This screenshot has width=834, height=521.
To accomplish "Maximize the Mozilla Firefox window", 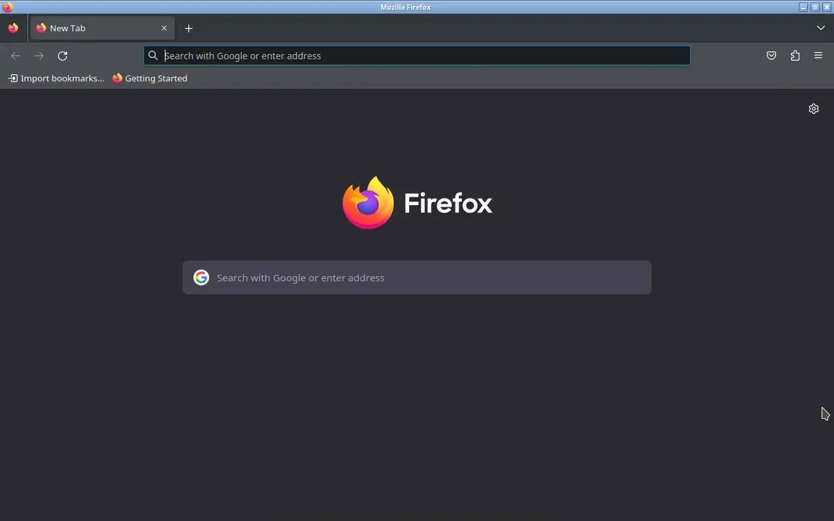I will point(814,7).
